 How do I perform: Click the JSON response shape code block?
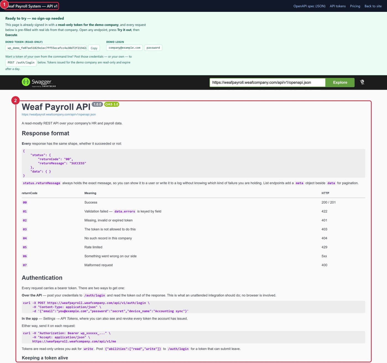click(x=193, y=163)
